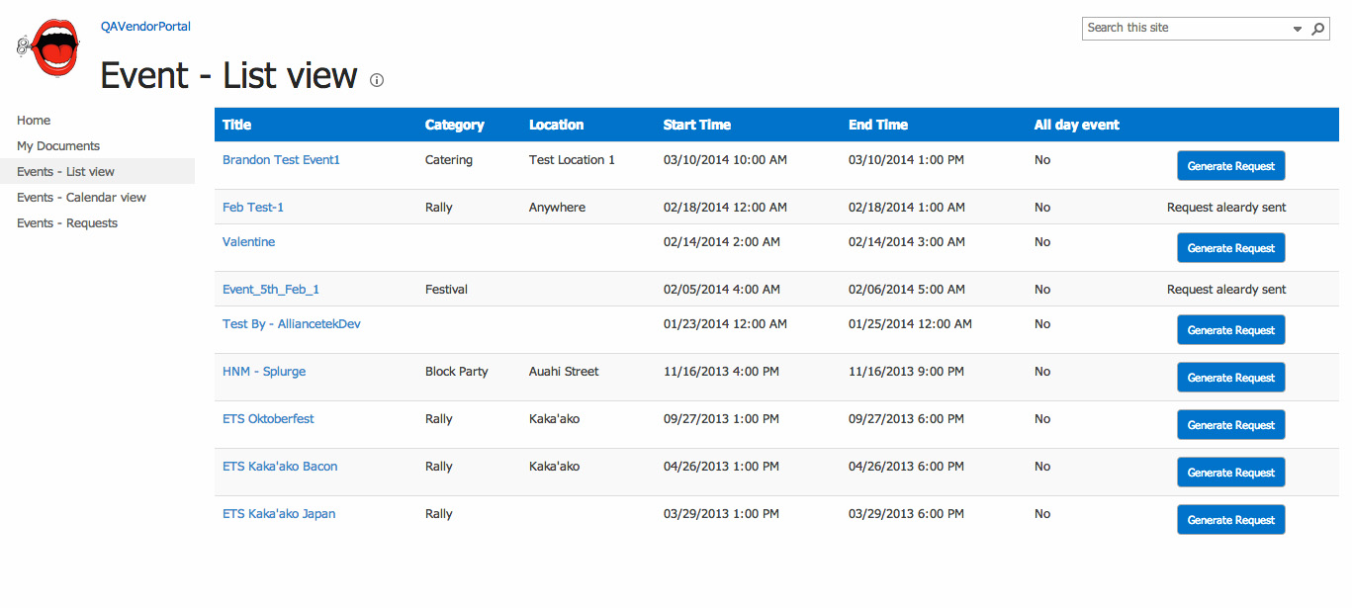Click the info icon beside page title
Image resolution: width=1352 pixels, height=608 pixels.
(377, 80)
